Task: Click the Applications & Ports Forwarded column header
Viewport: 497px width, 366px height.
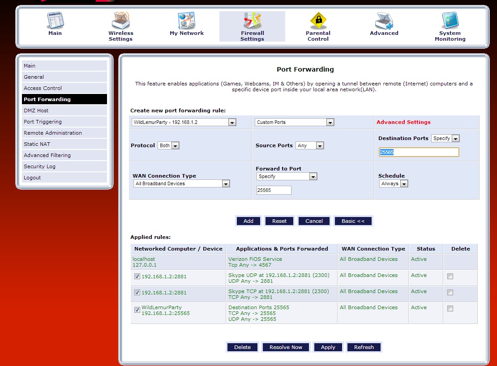Action: (282, 249)
